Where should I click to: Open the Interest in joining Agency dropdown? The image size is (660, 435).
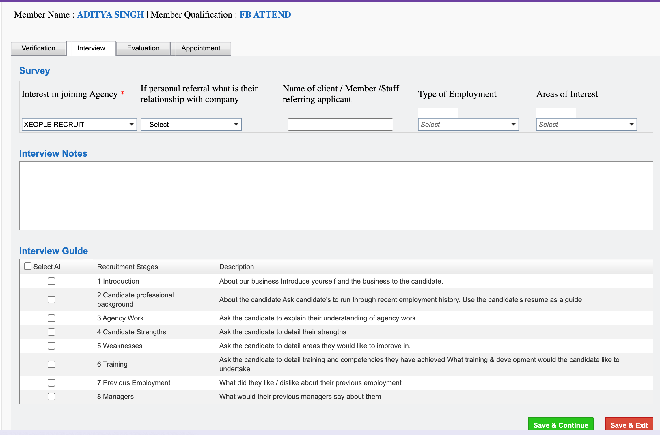[x=79, y=124]
